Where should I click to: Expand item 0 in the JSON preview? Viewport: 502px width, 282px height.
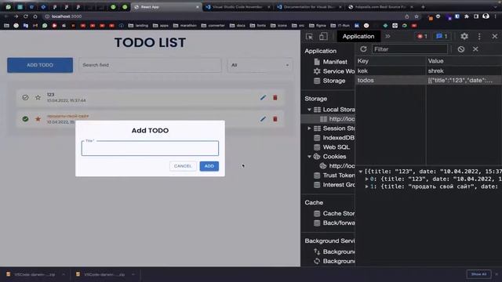366,179
